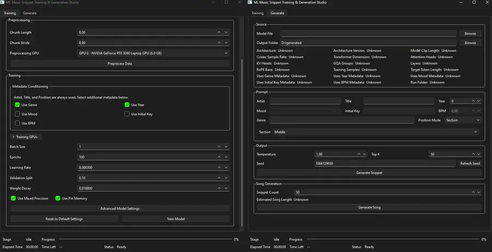
Task: Maximize the right Studio window
Action: [474, 3]
